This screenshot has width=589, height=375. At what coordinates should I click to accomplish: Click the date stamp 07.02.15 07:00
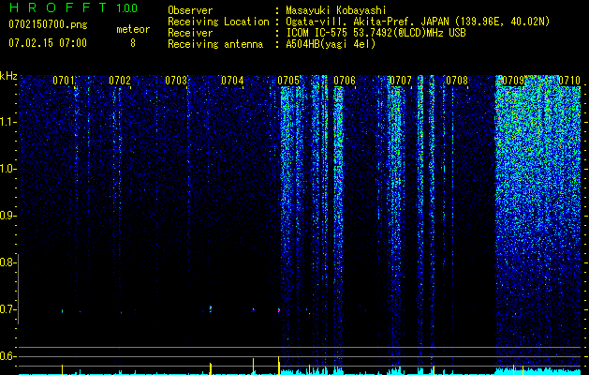48,43
